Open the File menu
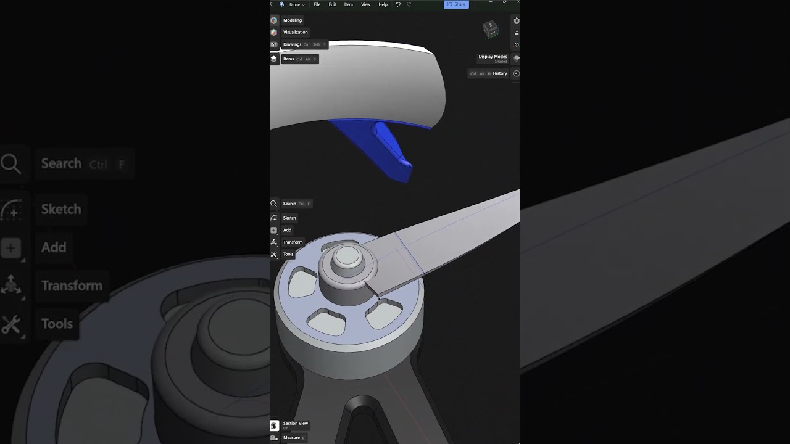 coord(317,4)
